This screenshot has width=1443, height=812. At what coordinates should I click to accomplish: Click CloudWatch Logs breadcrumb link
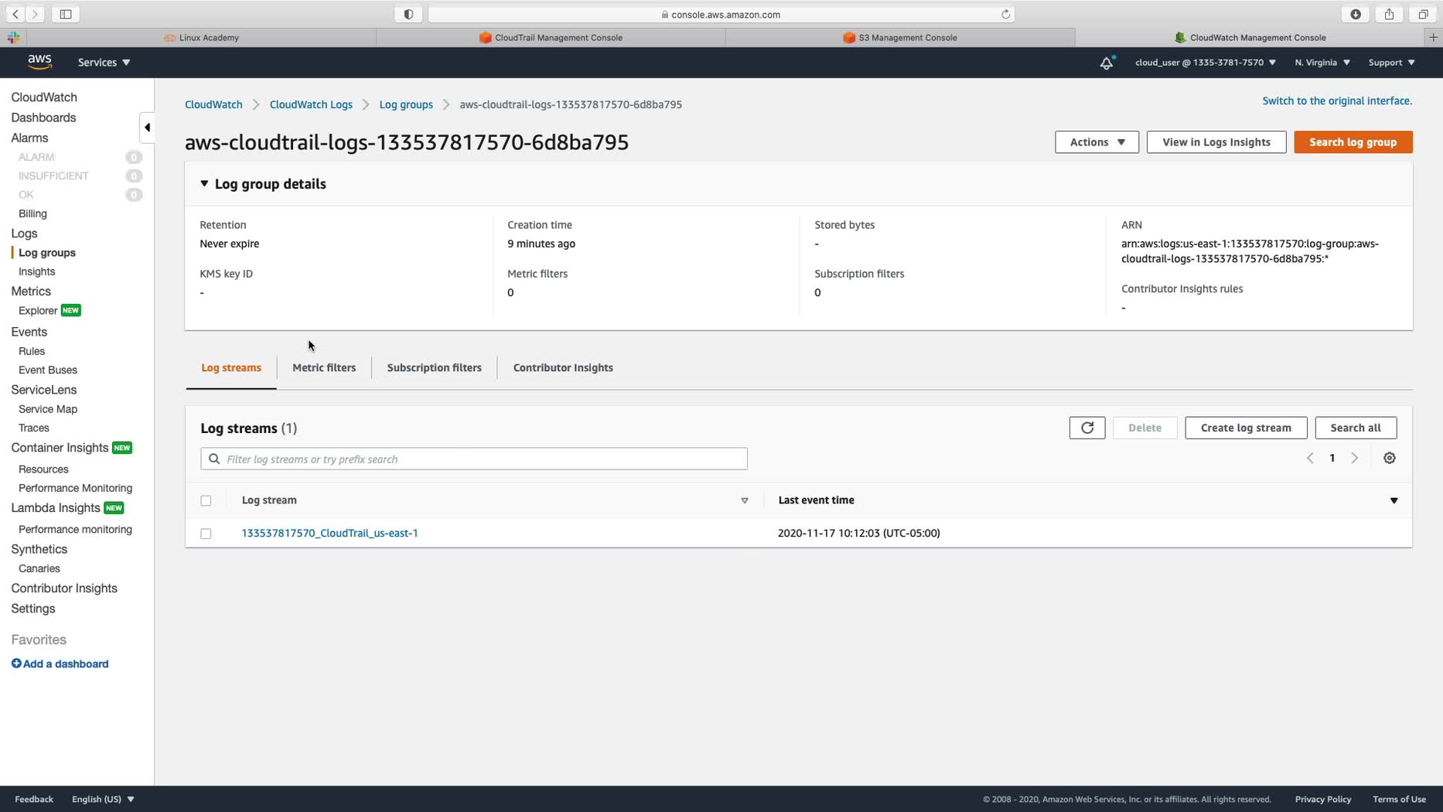311,104
